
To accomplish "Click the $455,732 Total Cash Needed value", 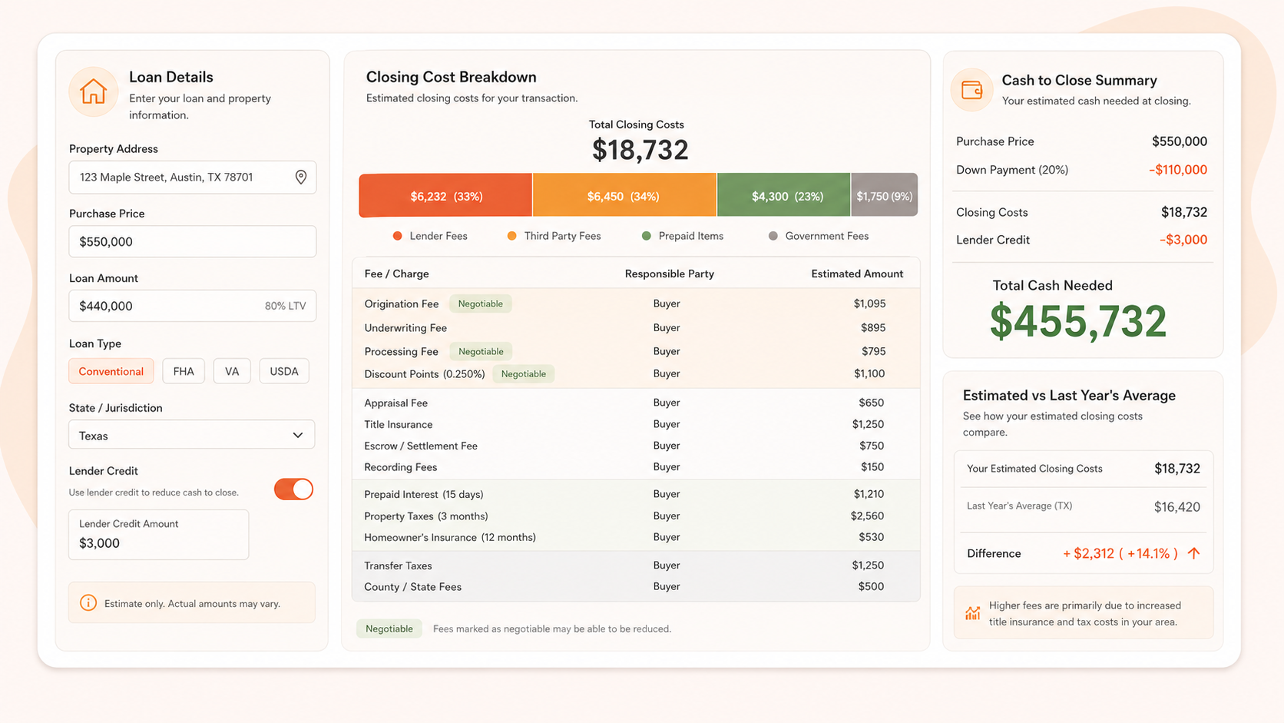I will point(1078,321).
